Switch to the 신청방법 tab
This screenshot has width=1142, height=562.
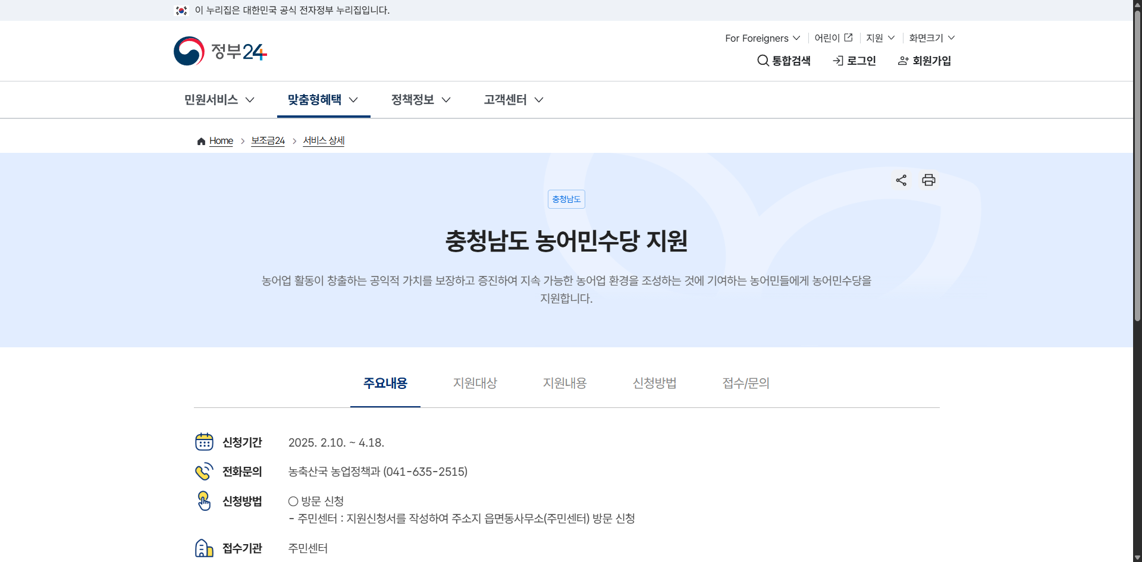[654, 384]
